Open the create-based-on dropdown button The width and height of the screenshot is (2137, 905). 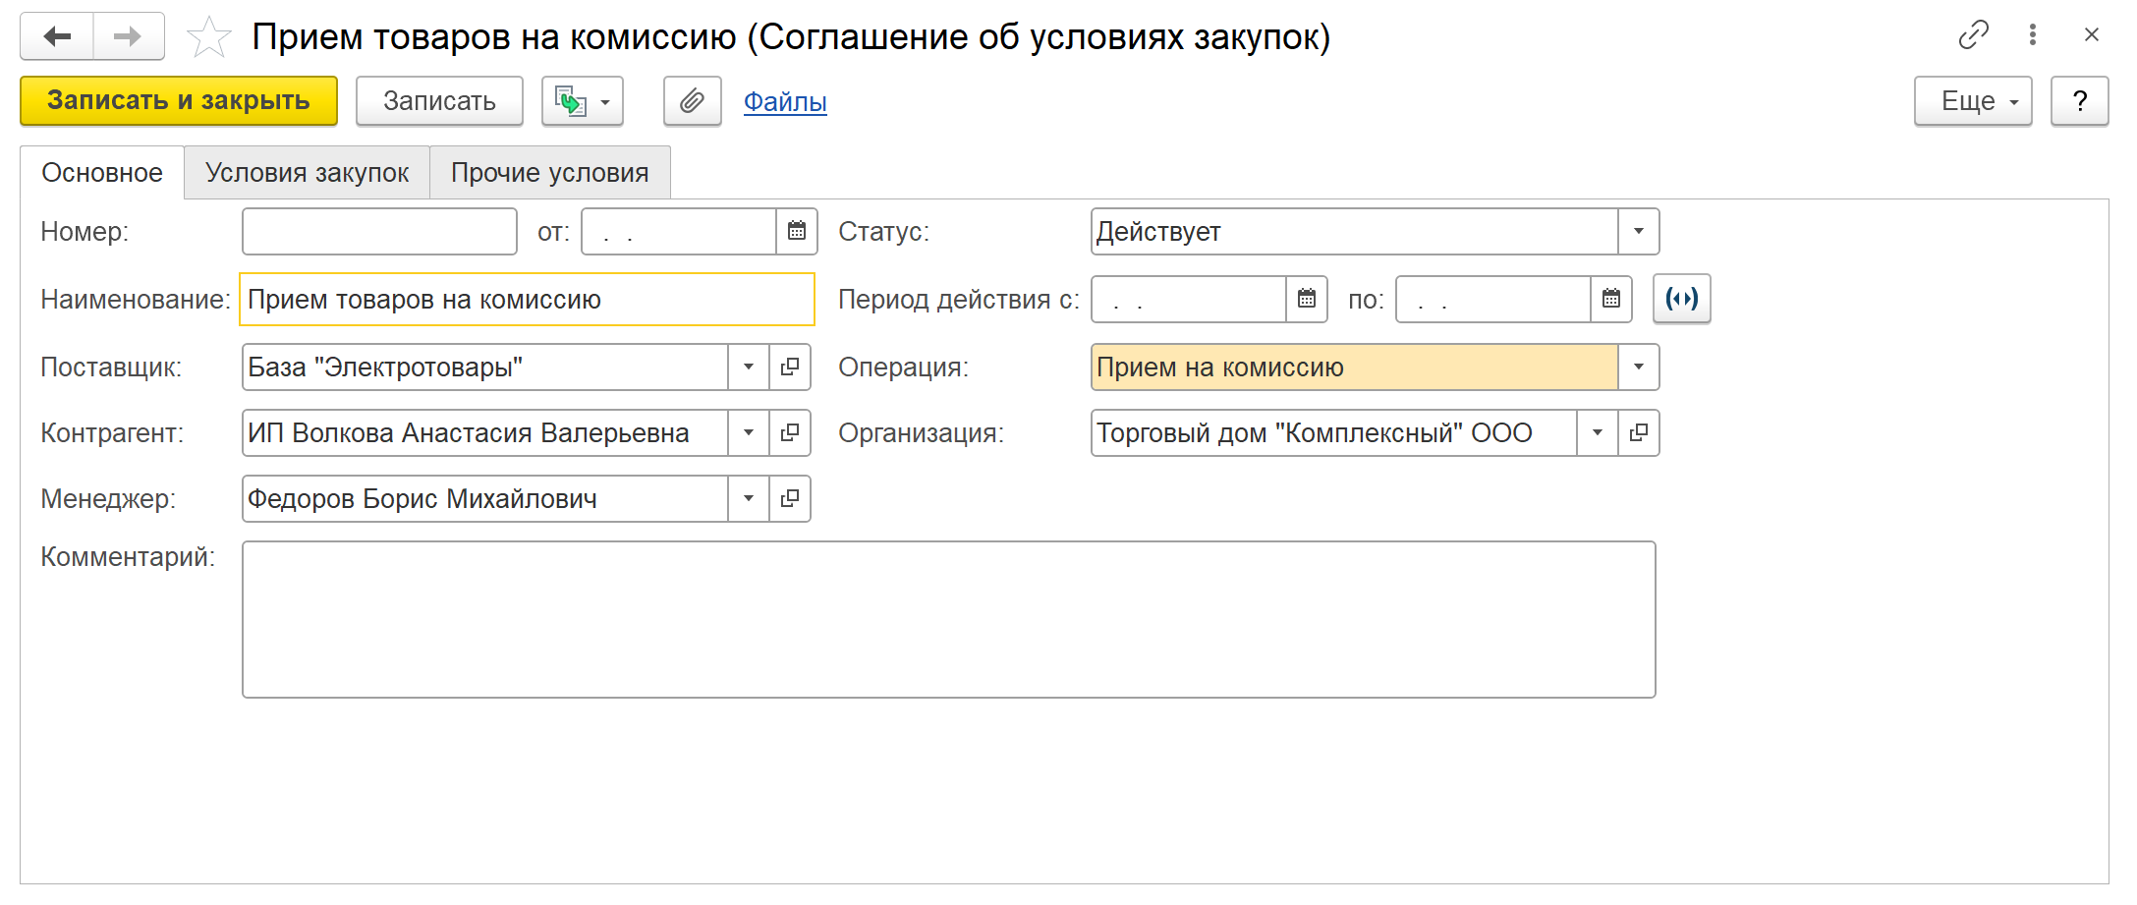tap(583, 101)
